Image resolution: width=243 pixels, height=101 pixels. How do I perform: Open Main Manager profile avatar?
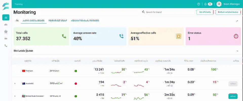[x=219, y=4]
